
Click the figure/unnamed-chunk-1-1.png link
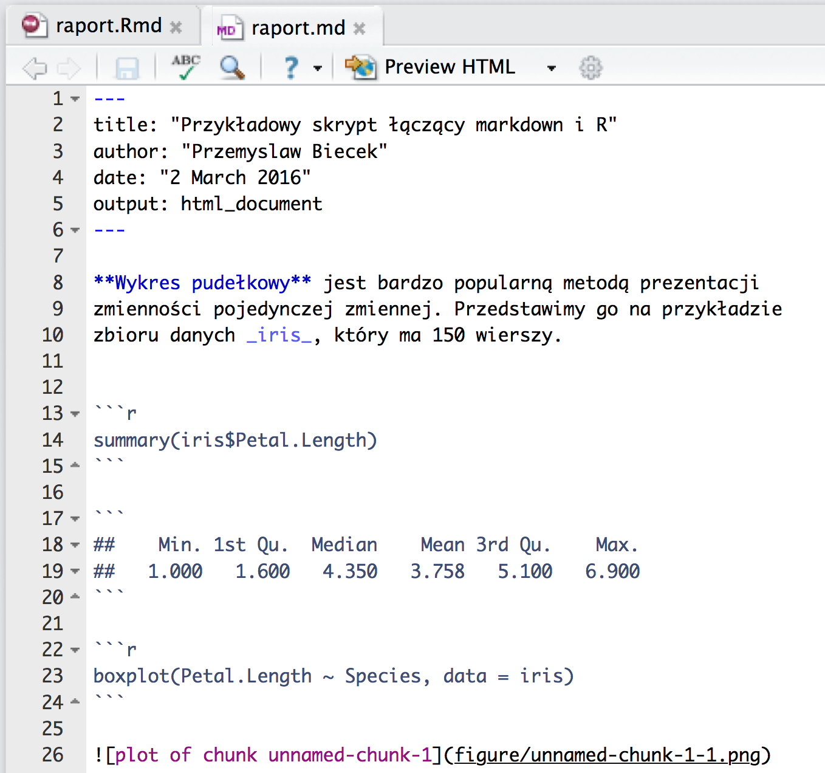(607, 755)
